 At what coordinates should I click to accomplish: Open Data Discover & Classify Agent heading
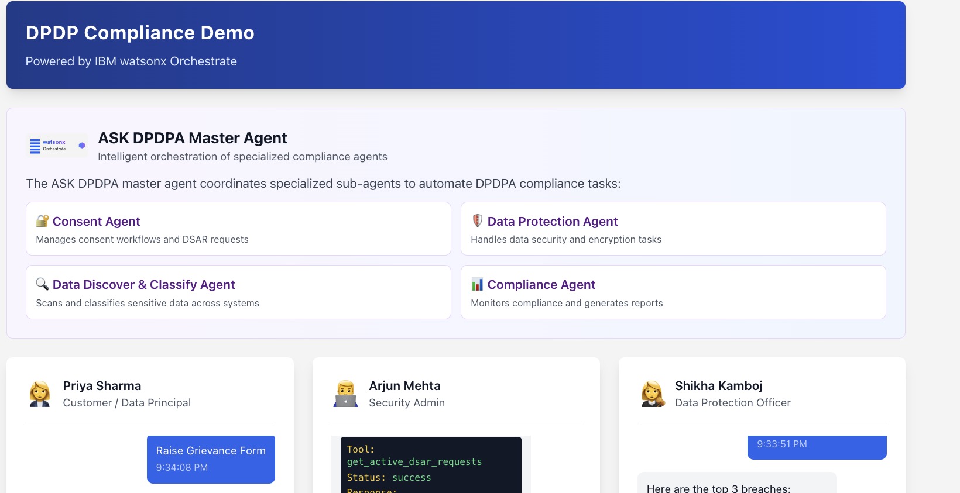coord(143,285)
